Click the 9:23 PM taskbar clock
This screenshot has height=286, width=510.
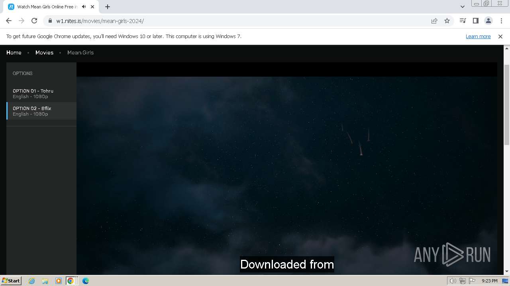(x=489, y=281)
